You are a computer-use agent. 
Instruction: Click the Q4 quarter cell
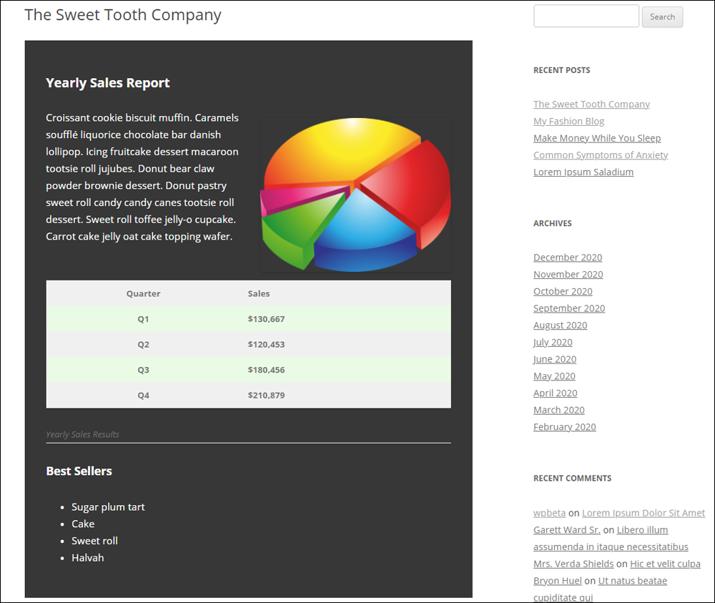tap(143, 396)
